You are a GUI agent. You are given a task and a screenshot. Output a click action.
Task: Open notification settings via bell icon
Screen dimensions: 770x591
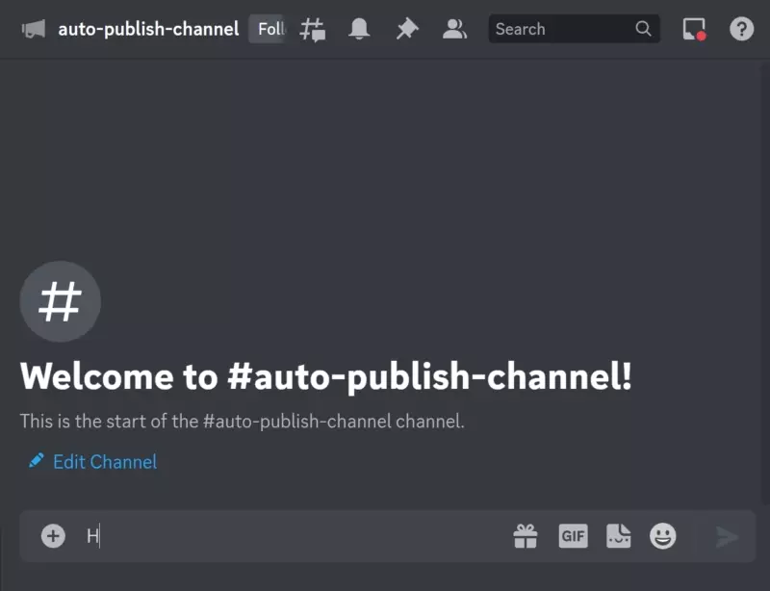[360, 29]
